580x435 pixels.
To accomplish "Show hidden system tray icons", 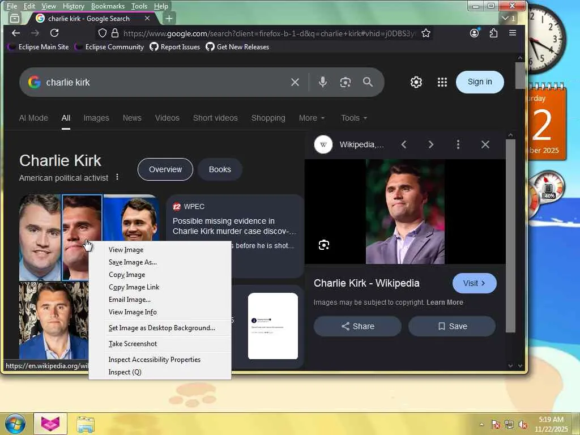I will click(481, 425).
